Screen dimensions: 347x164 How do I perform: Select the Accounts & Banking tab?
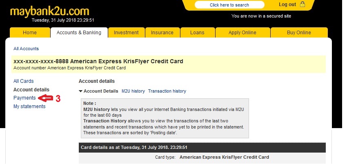tap(79, 33)
